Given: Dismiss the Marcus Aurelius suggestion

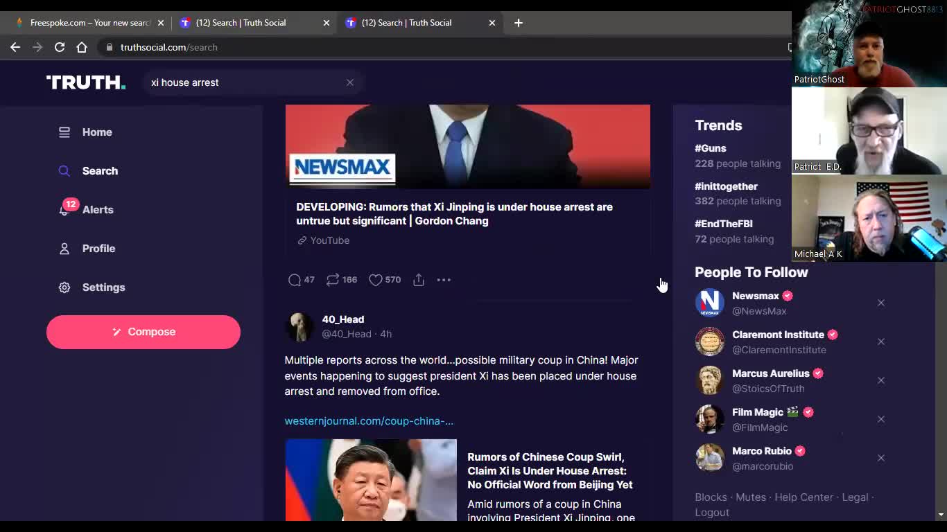Looking at the screenshot, I should pyautogui.click(x=881, y=380).
